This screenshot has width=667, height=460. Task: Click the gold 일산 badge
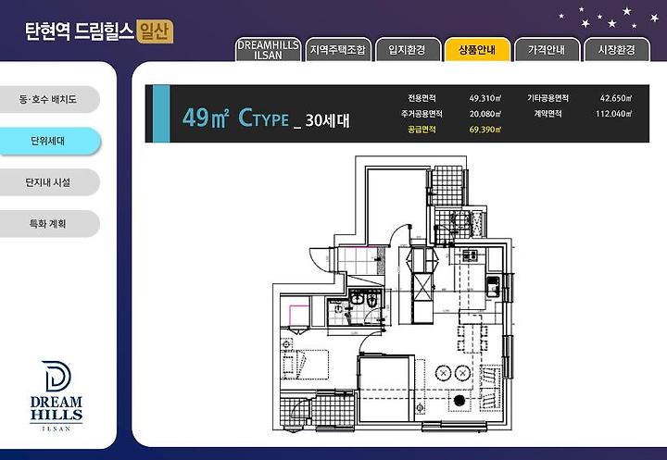(x=156, y=31)
